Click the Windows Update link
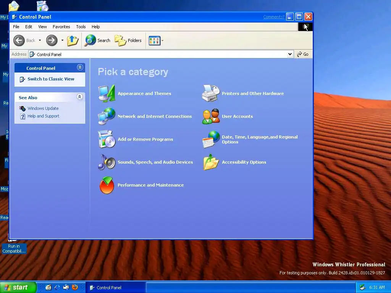This screenshot has width=391, height=293. (x=43, y=108)
